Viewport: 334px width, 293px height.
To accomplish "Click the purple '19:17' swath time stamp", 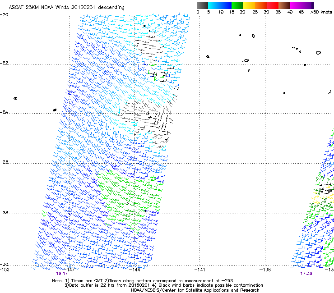I will pyautogui.click(x=62, y=274).
